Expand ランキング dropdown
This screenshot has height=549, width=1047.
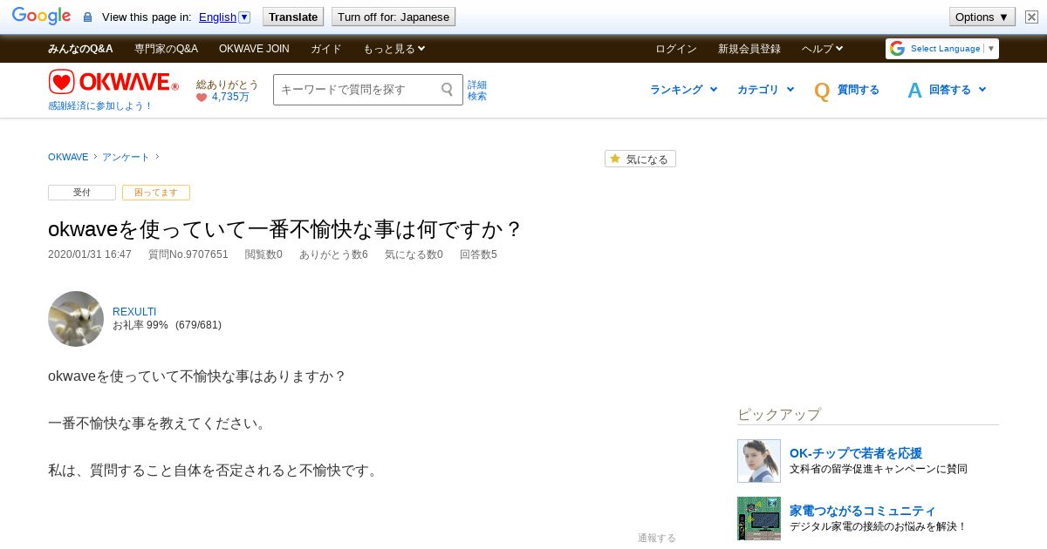coord(684,90)
